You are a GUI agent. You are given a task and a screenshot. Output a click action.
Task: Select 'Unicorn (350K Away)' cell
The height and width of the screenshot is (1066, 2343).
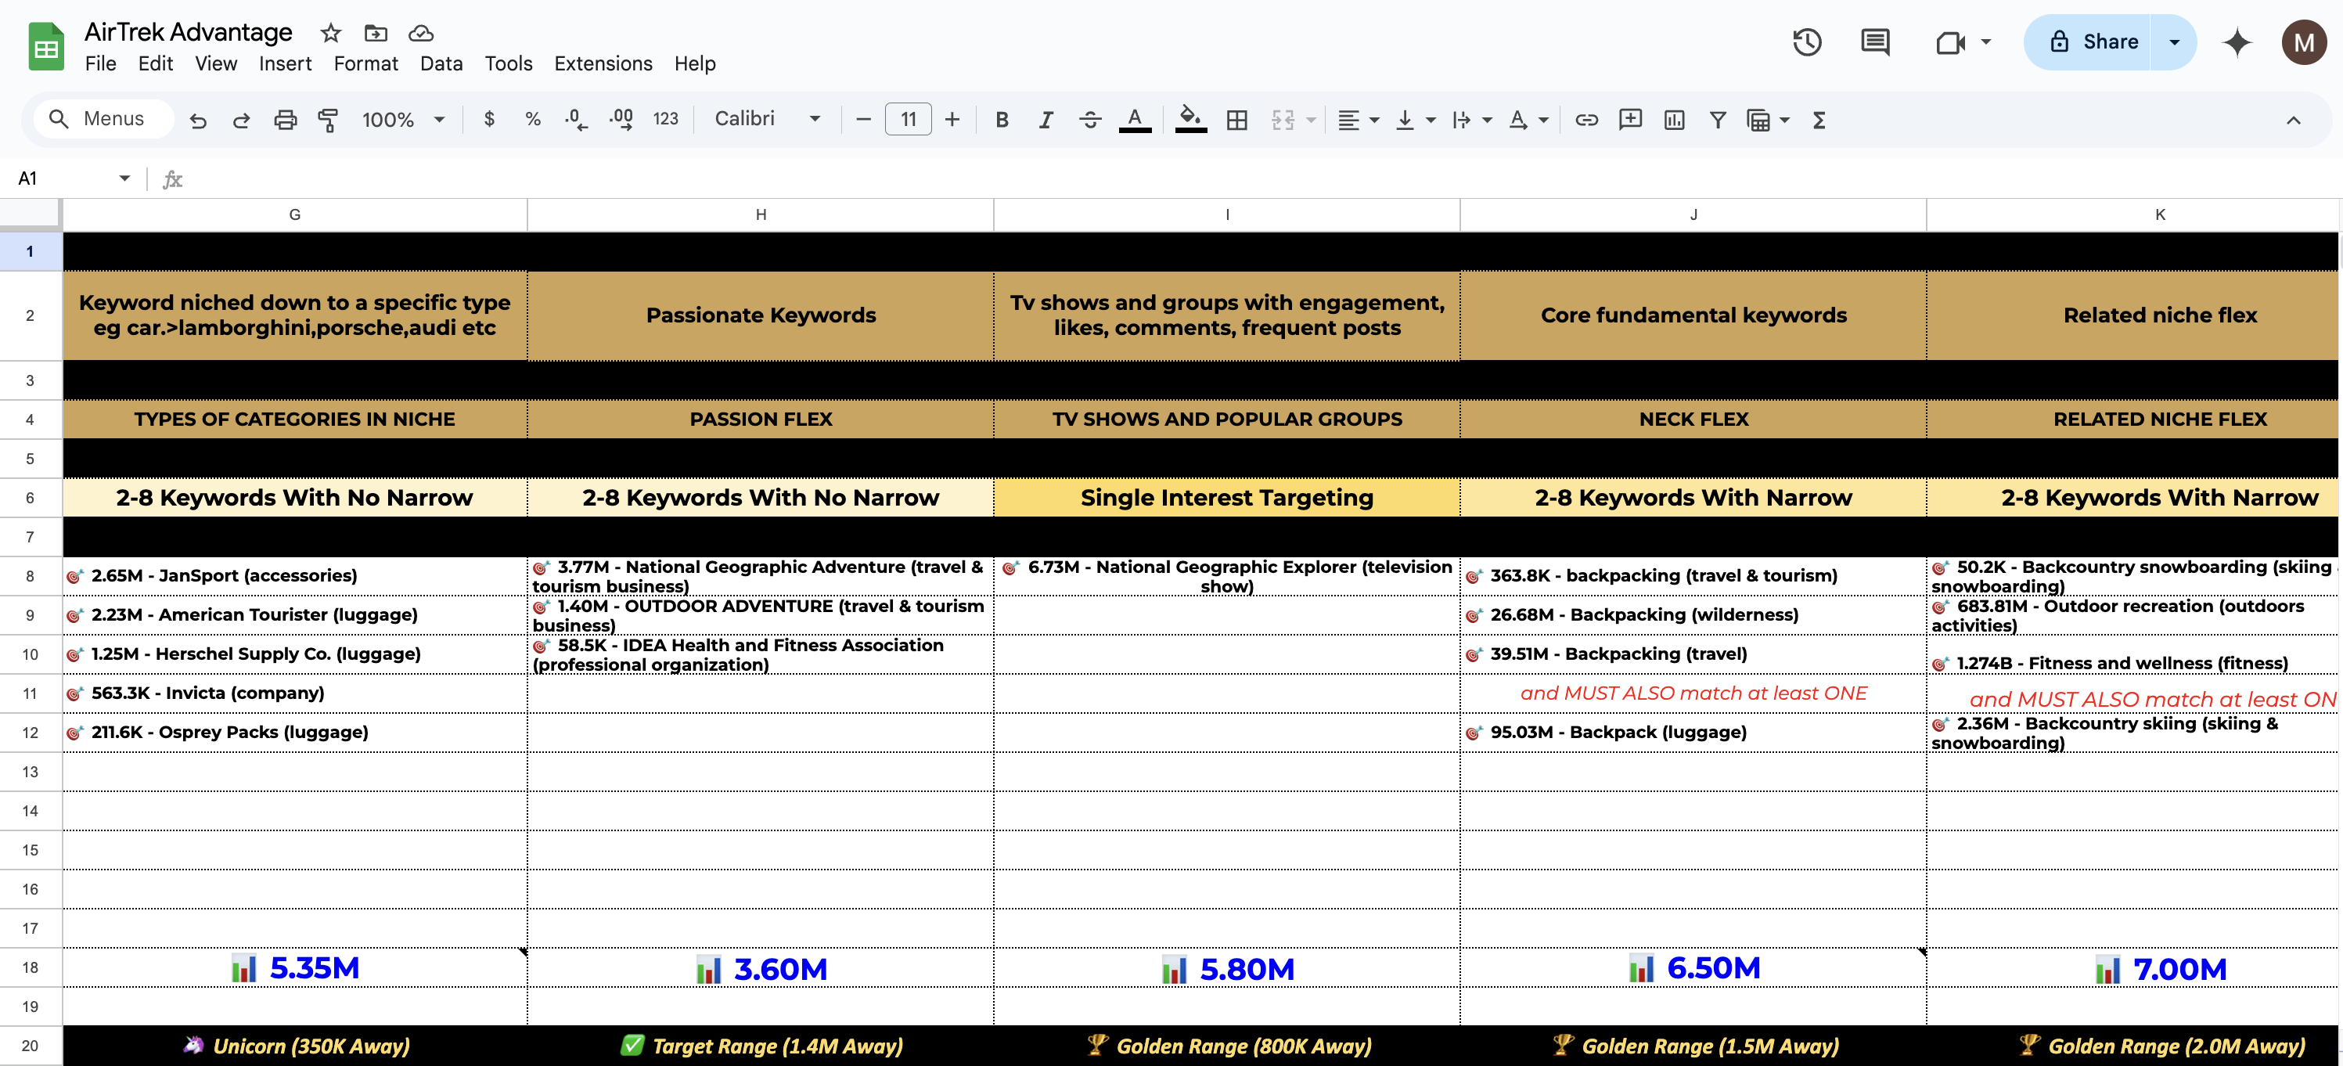point(295,1045)
